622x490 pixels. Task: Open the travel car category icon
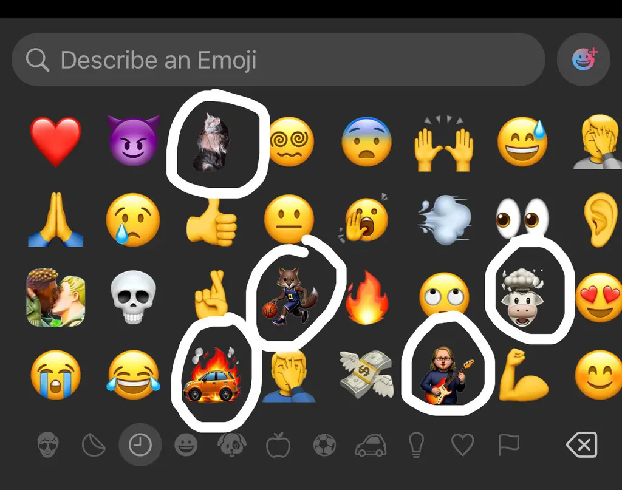(371, 445)
